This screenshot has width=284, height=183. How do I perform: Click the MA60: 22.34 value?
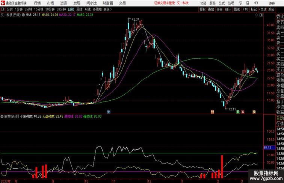[x=85, y=15]
